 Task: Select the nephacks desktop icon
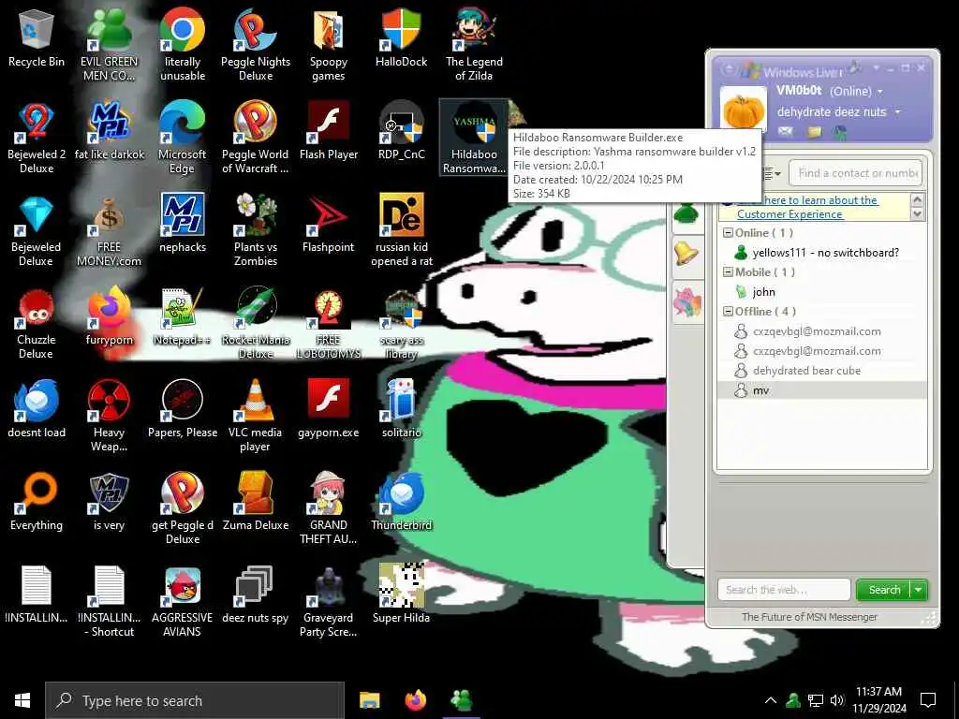[x=183, y=223]
